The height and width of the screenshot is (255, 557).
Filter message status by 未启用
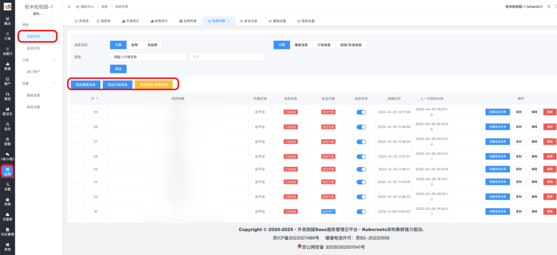(x=152, y=45)
